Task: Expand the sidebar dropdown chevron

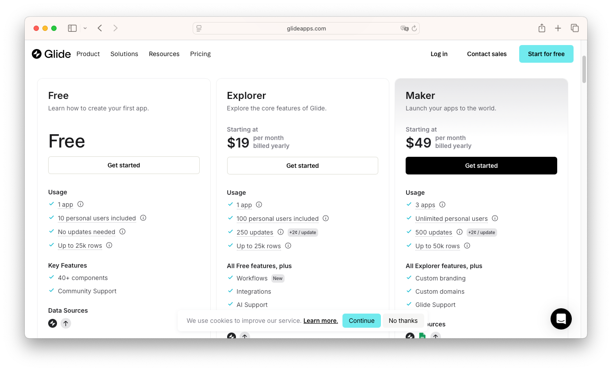Action: (x=85, y=28)
